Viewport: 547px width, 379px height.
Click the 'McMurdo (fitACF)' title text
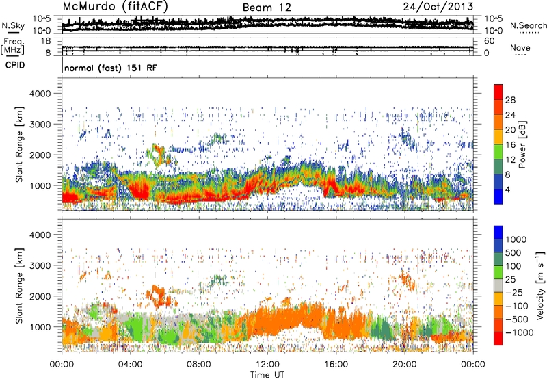[x=115, y=6]
